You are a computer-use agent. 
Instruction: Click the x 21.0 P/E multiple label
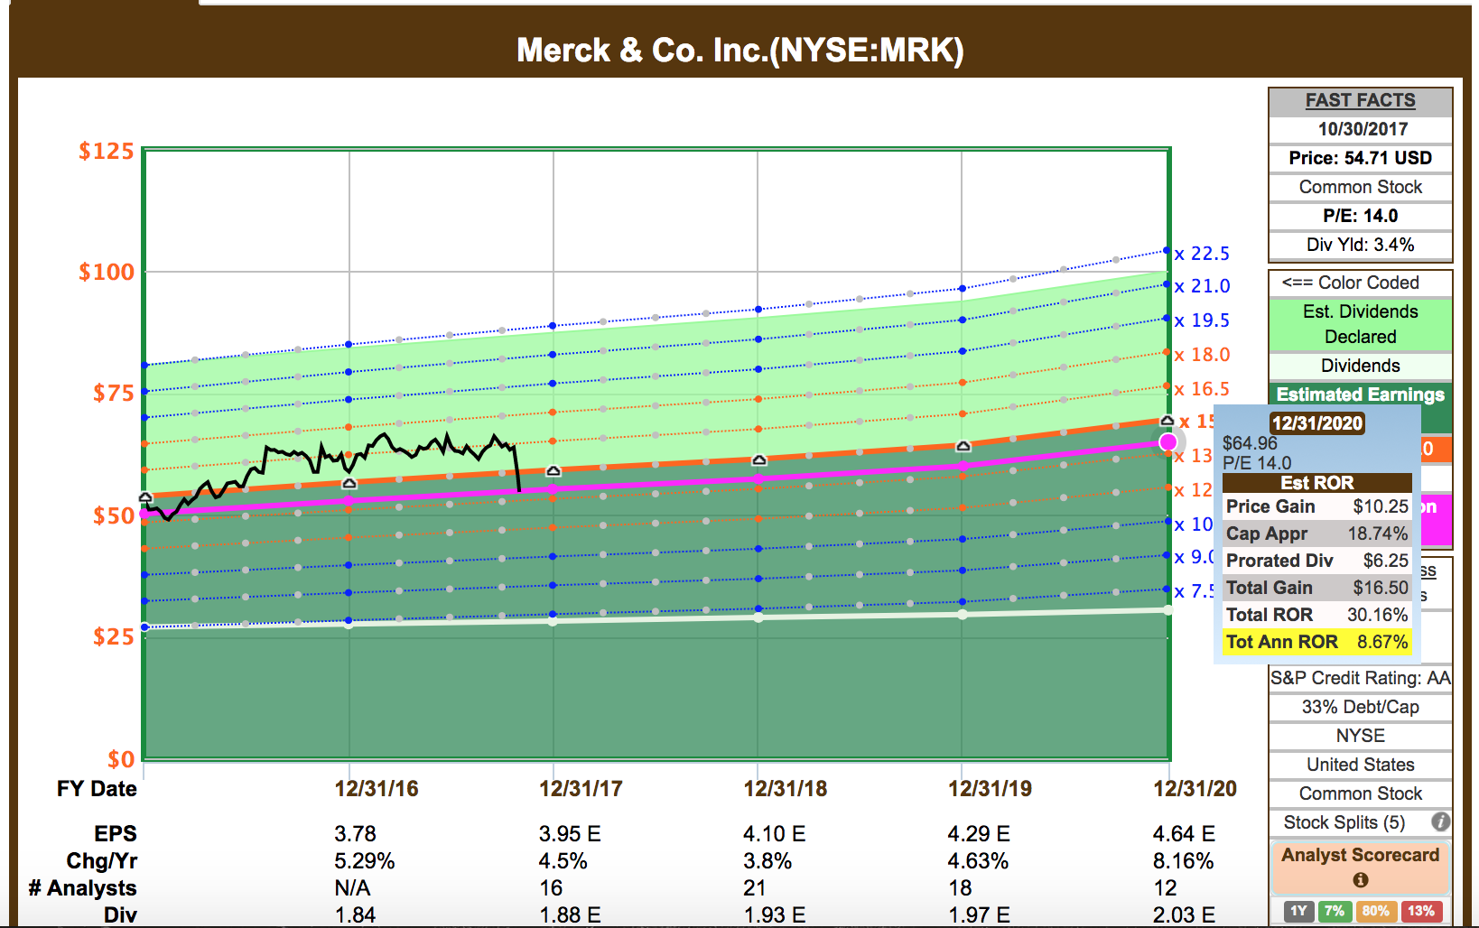[x=1202, y=286]
